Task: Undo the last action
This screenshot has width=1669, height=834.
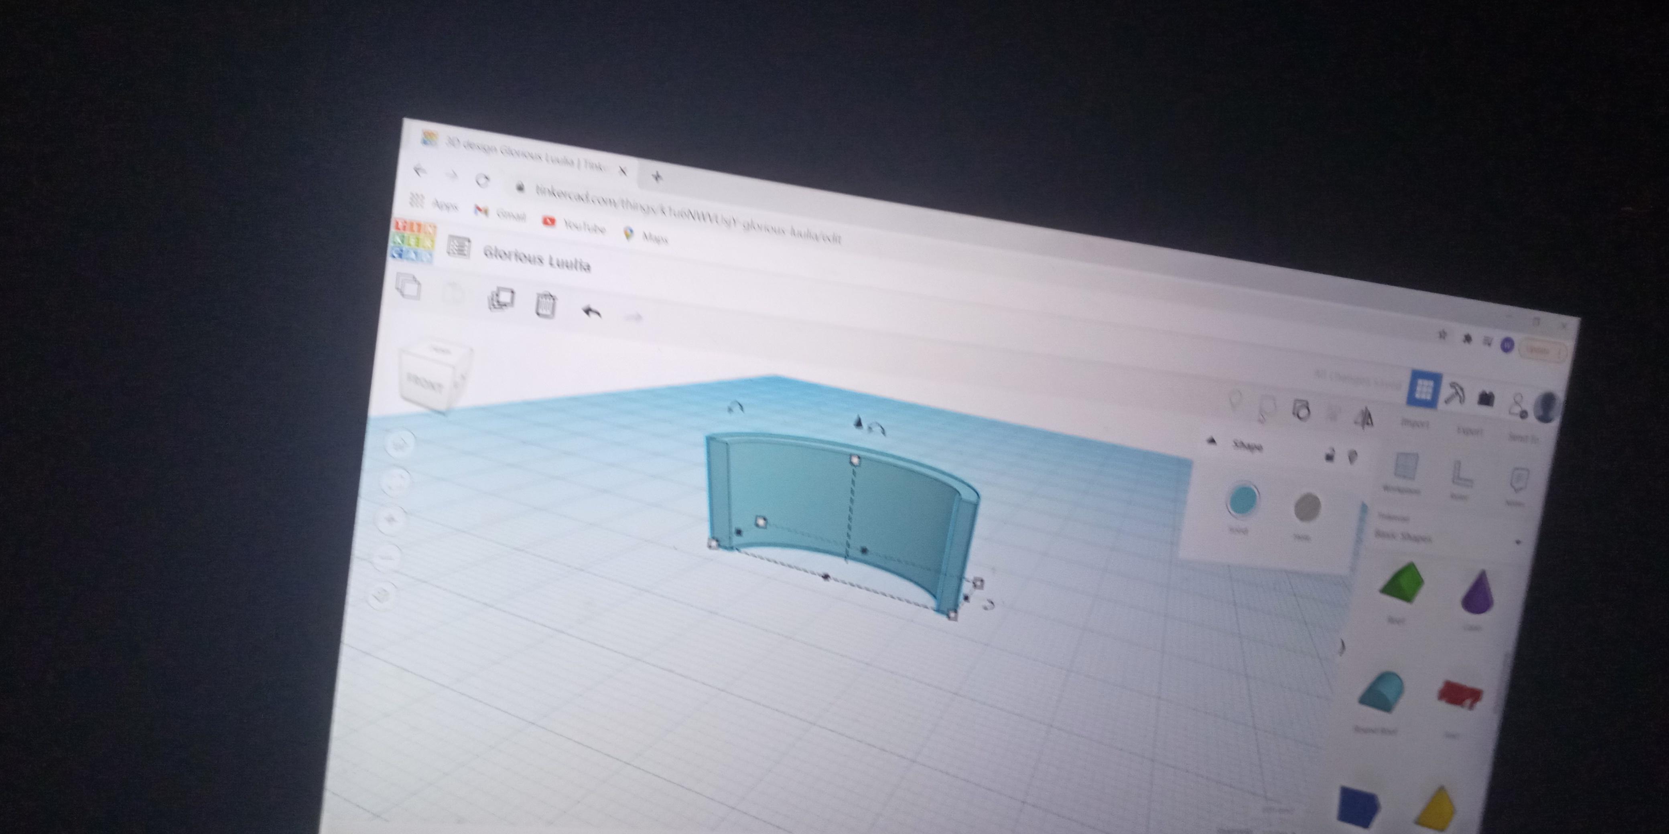Action: pos(591,312)
